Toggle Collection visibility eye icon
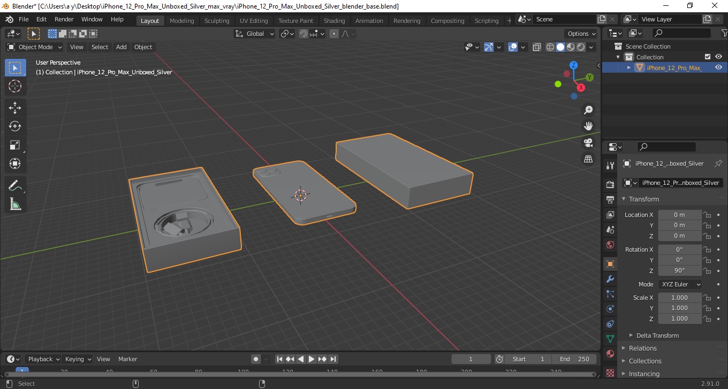 (718, 57)
